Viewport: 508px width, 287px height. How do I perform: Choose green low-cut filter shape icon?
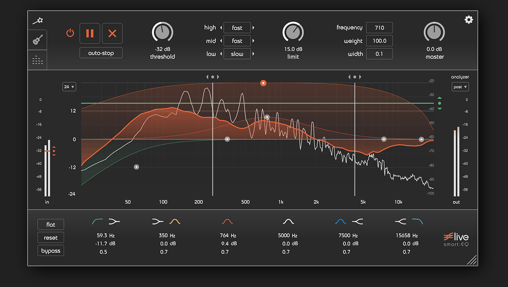click(97, 221)
